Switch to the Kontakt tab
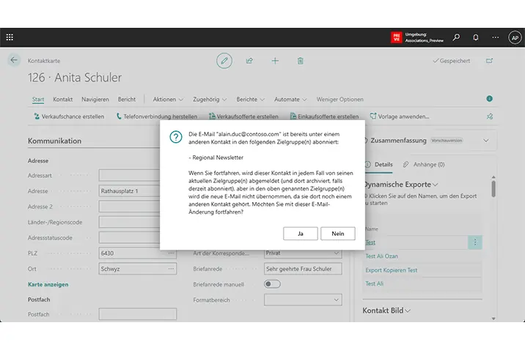This screenshot has width=525, height=350. tap(62, 100)
